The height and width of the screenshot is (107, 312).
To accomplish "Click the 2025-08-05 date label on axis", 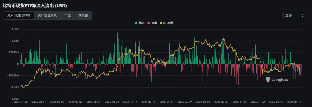I will click(x=203, y=102).
